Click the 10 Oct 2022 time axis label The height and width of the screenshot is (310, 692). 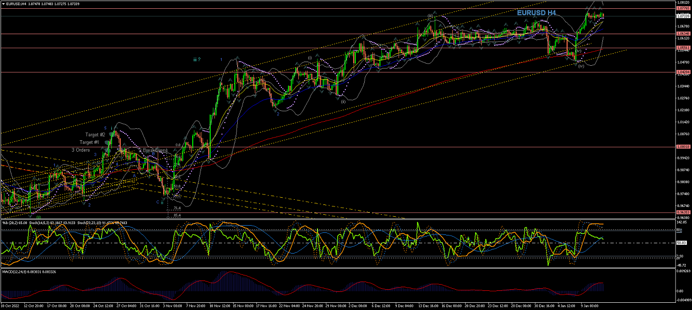(10, 306)
